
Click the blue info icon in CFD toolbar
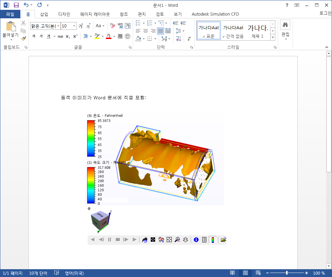point(196,240)
